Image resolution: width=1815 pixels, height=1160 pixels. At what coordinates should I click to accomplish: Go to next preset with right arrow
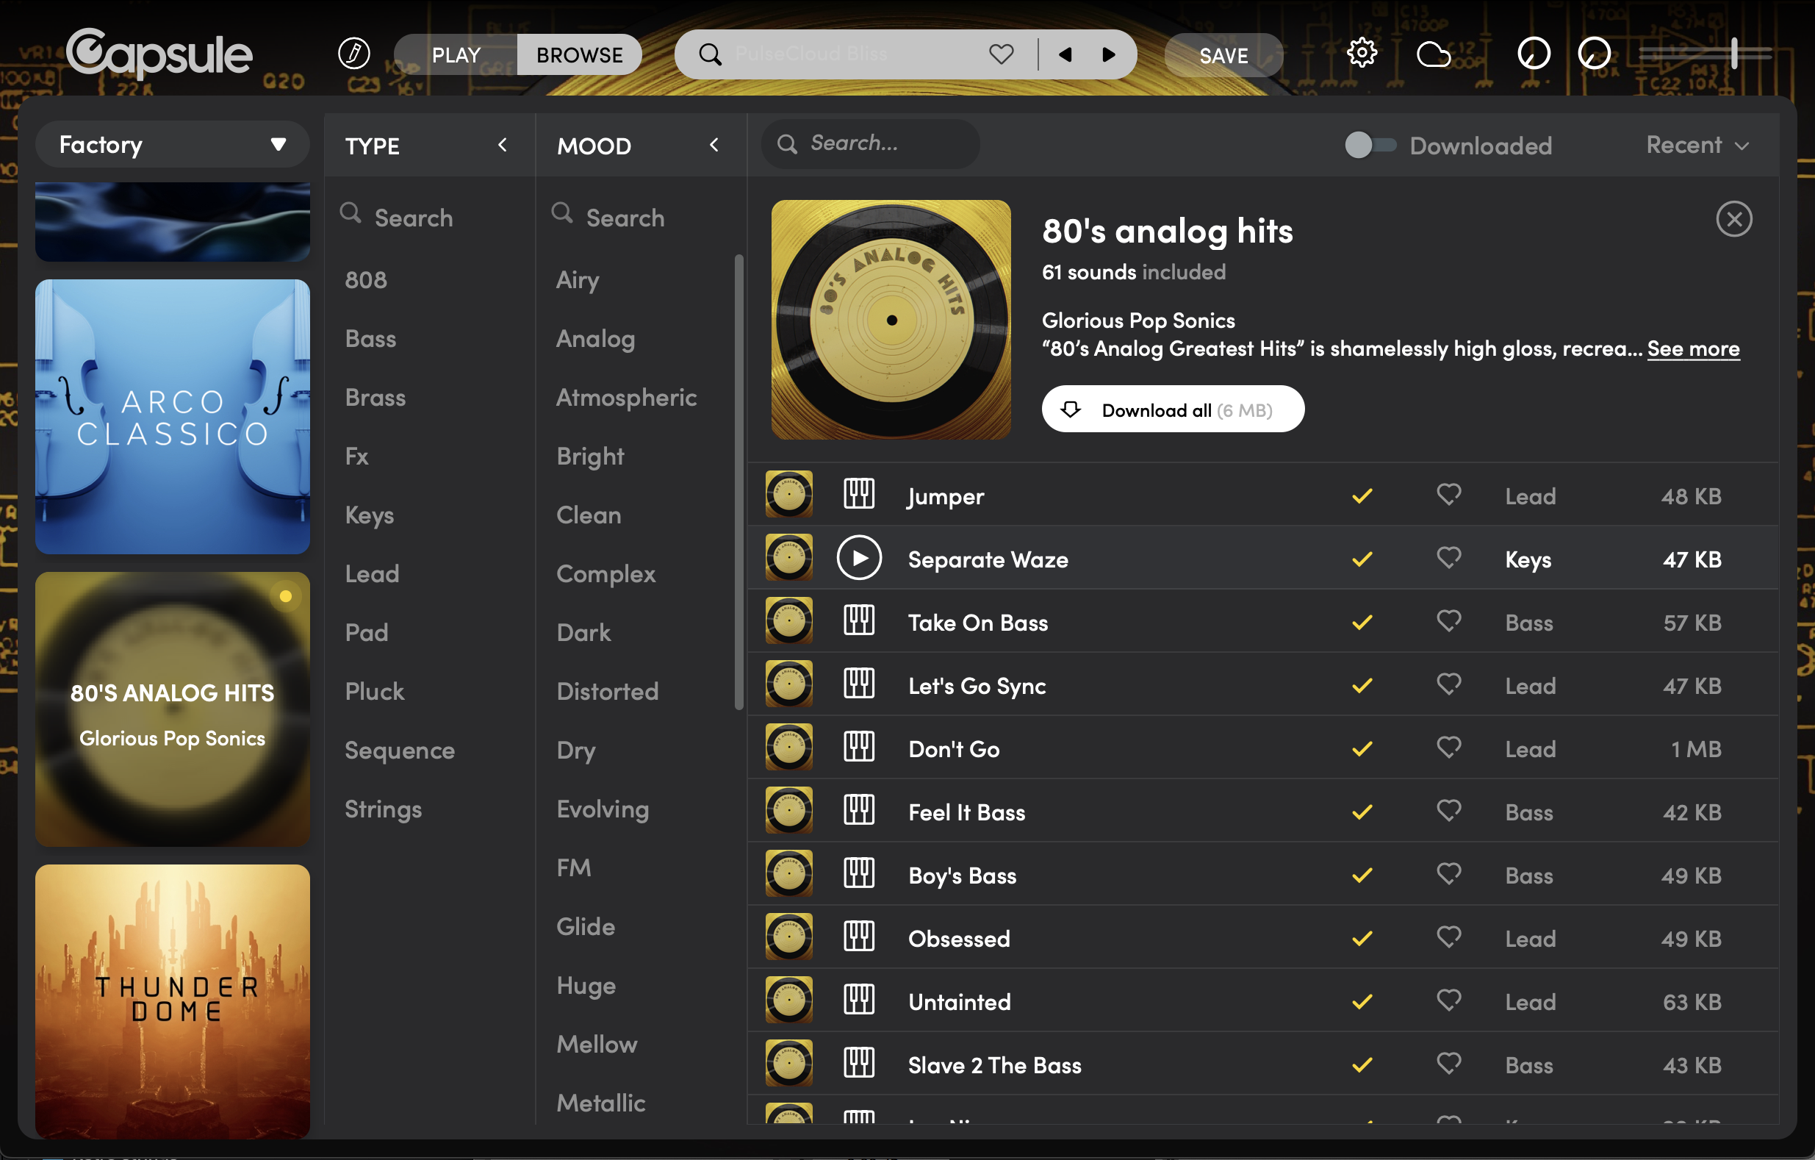(x=1108, y=54)
